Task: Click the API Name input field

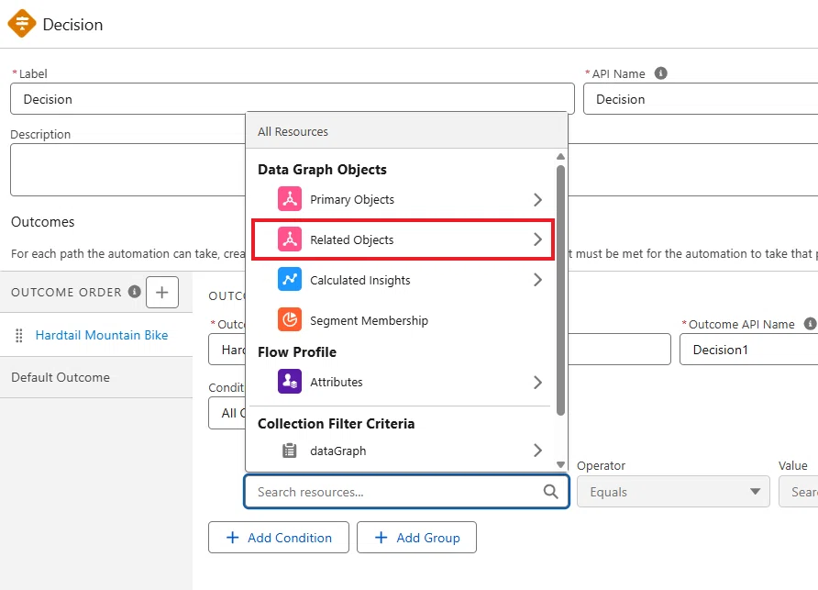Action: 701,99
